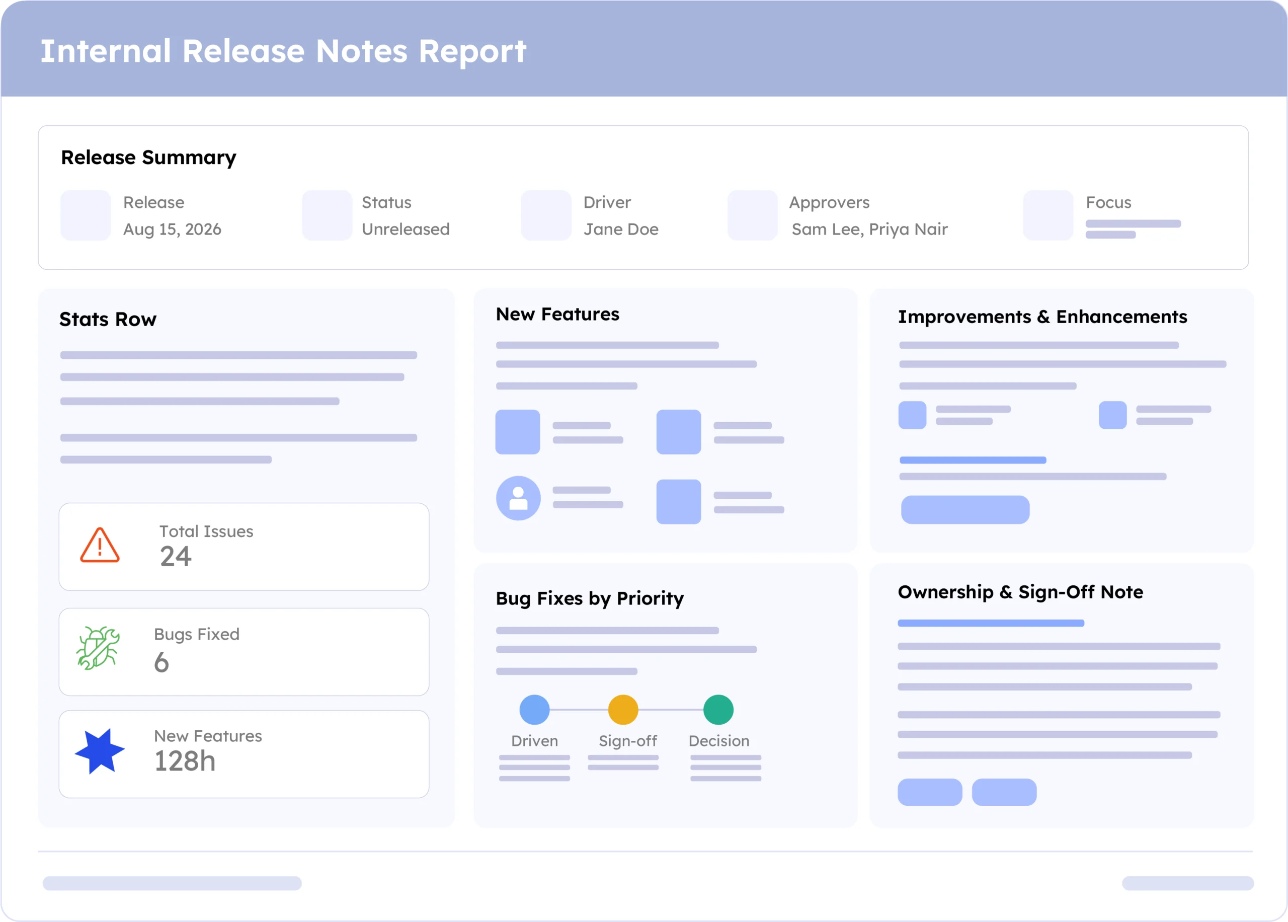Viewport: 1288px width, 922px height.
Task: Click the Bug Fixes by Priority heading
Action: 590,598
